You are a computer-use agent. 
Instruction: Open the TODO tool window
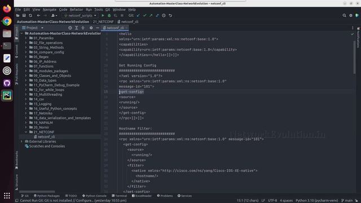tap(71, 196)
